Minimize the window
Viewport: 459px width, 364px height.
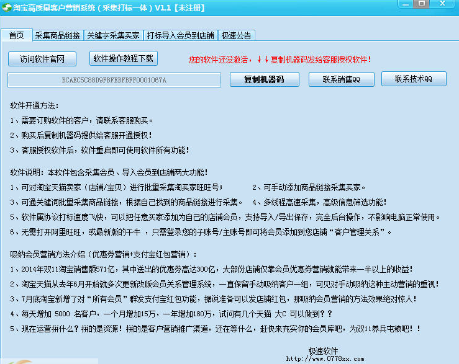[x=406, y=4]
